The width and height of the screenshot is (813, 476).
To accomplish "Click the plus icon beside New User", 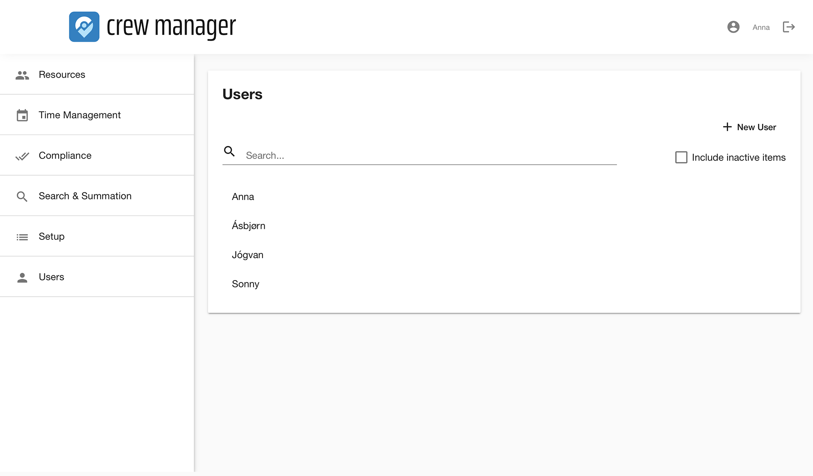I will click(727, 127).
